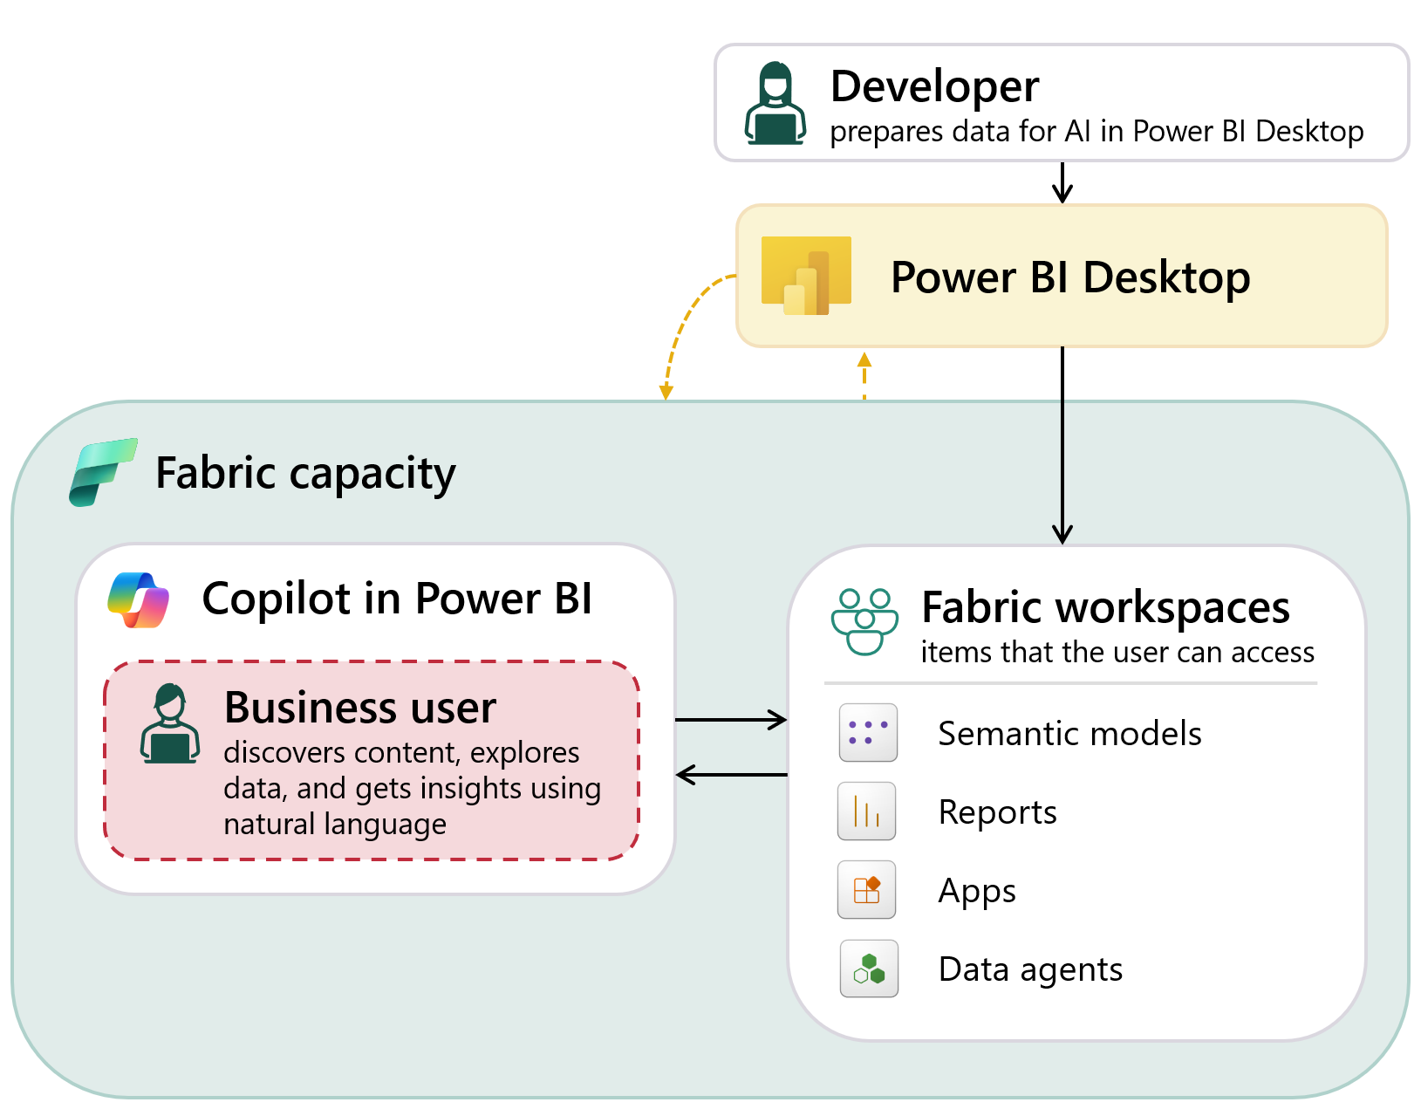Click the Copilot in Power BI heading

[x=397, y=599]
